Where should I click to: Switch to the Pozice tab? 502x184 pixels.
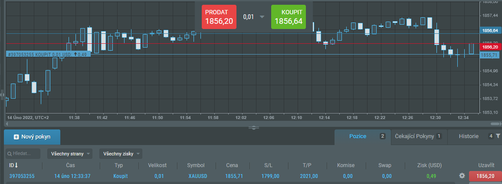point(358,136)
